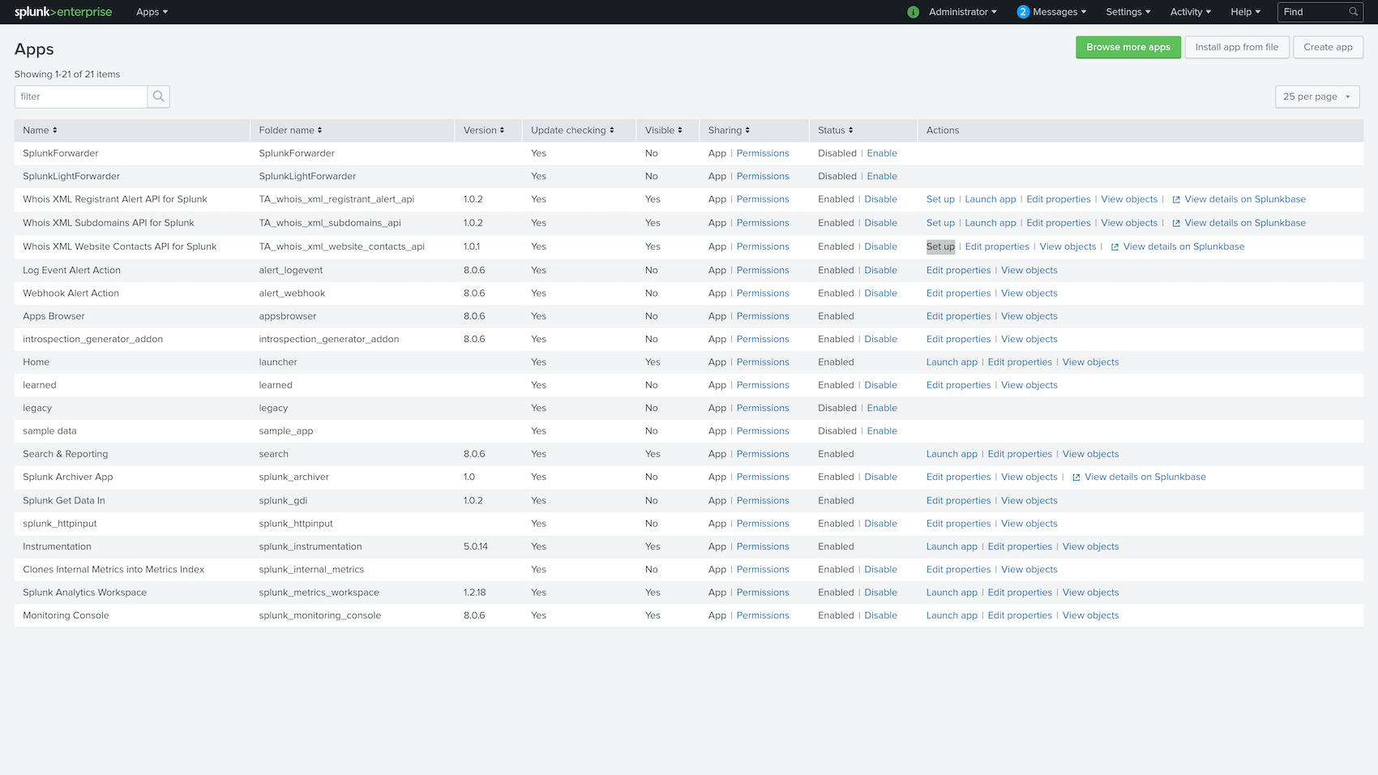Open the Help menu
Screen dimensions: 1378x775
(1246, 12)
